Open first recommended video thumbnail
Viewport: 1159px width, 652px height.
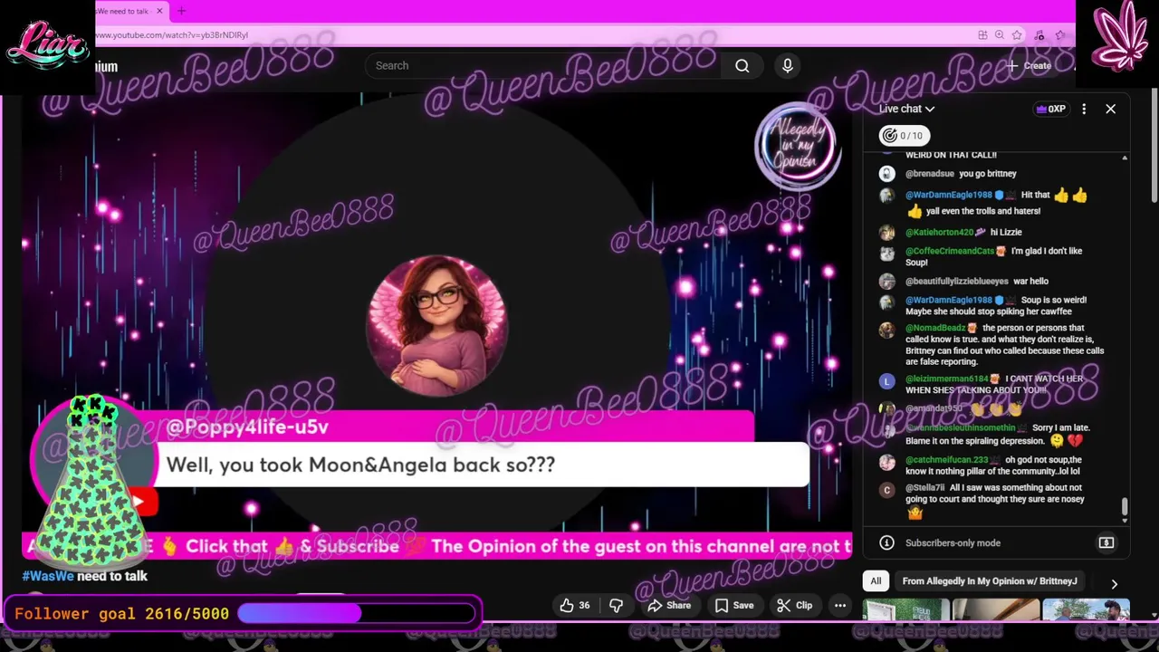(906, 609)
